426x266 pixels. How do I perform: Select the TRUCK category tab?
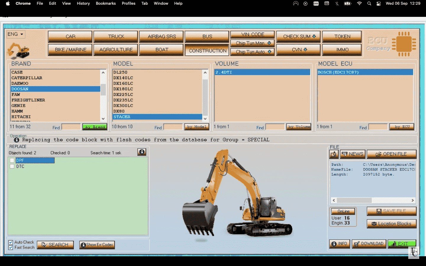pos(116,36)
